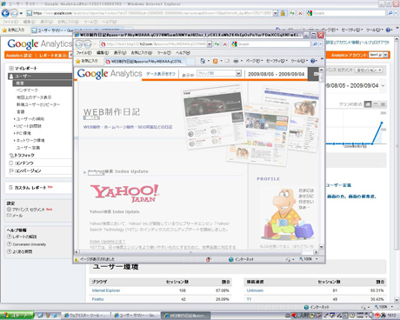
Task: Click Google Analytics logo in background page
Action: 39,43
